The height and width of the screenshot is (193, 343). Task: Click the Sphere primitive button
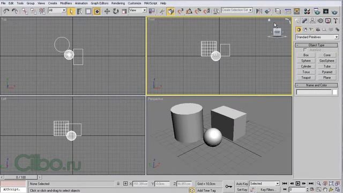(x=306, y=61)
